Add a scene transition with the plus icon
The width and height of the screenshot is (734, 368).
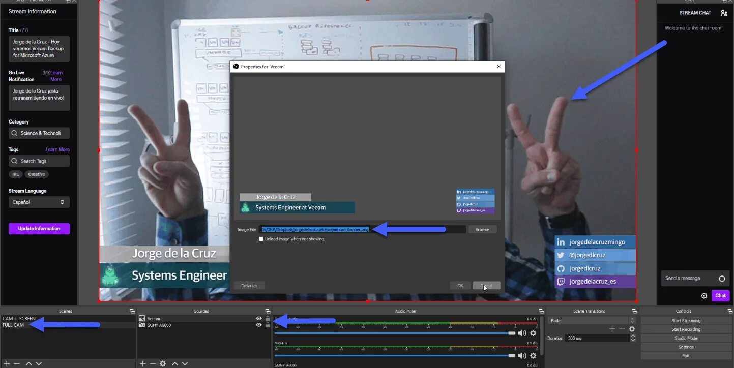tap(612, 329)
